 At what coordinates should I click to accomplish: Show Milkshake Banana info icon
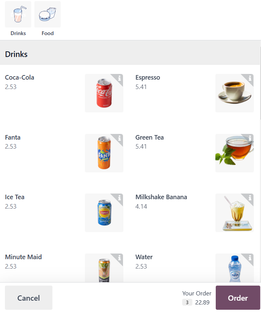(x=250, y=198)
